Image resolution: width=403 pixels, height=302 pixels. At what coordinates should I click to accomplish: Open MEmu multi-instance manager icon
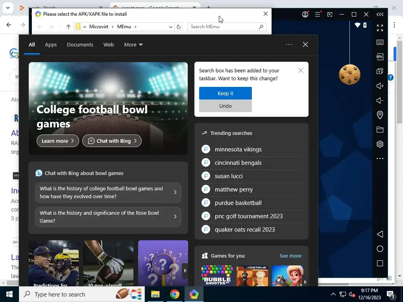(380, 71)
